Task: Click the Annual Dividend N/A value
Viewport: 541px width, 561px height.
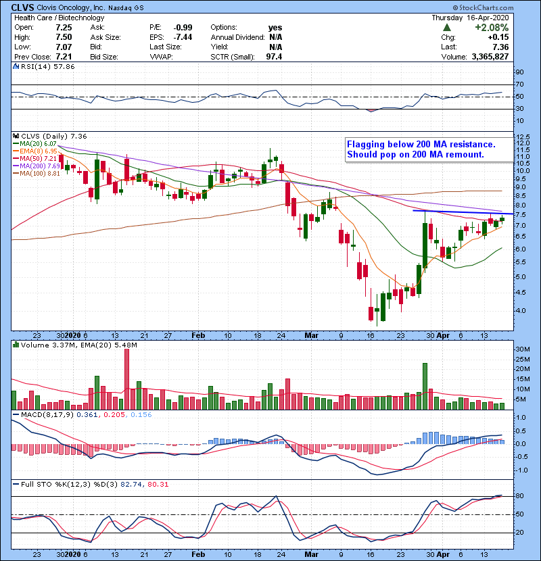Action: point(276,37)
